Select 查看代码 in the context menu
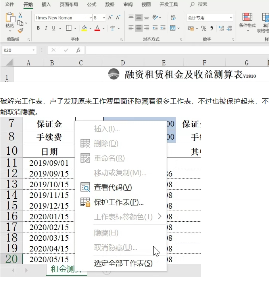269x282 pixels. pos(113,187)
